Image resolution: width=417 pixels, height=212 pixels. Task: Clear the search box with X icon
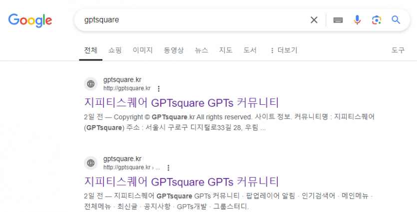tap(314, 20)
